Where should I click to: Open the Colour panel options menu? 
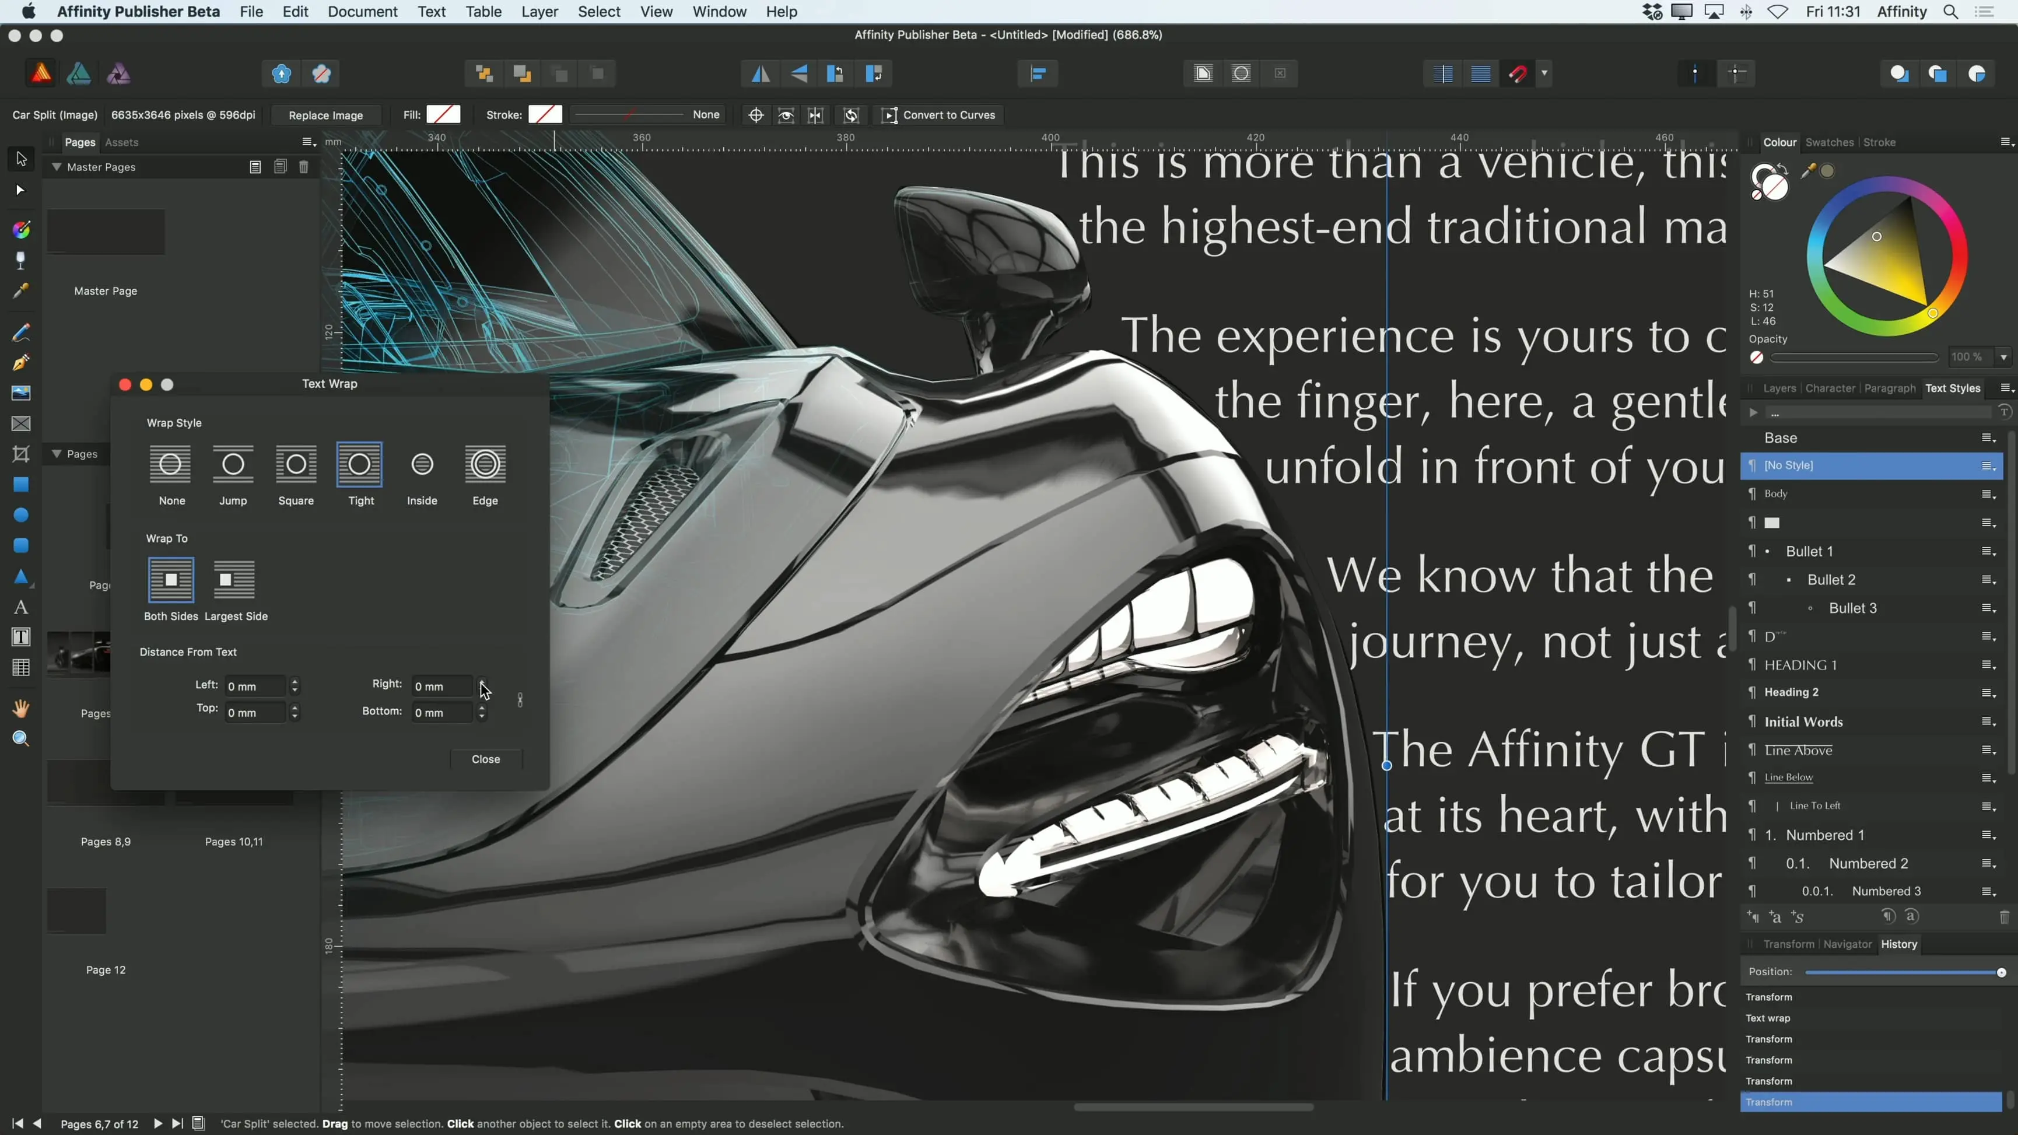point(2006,142)
